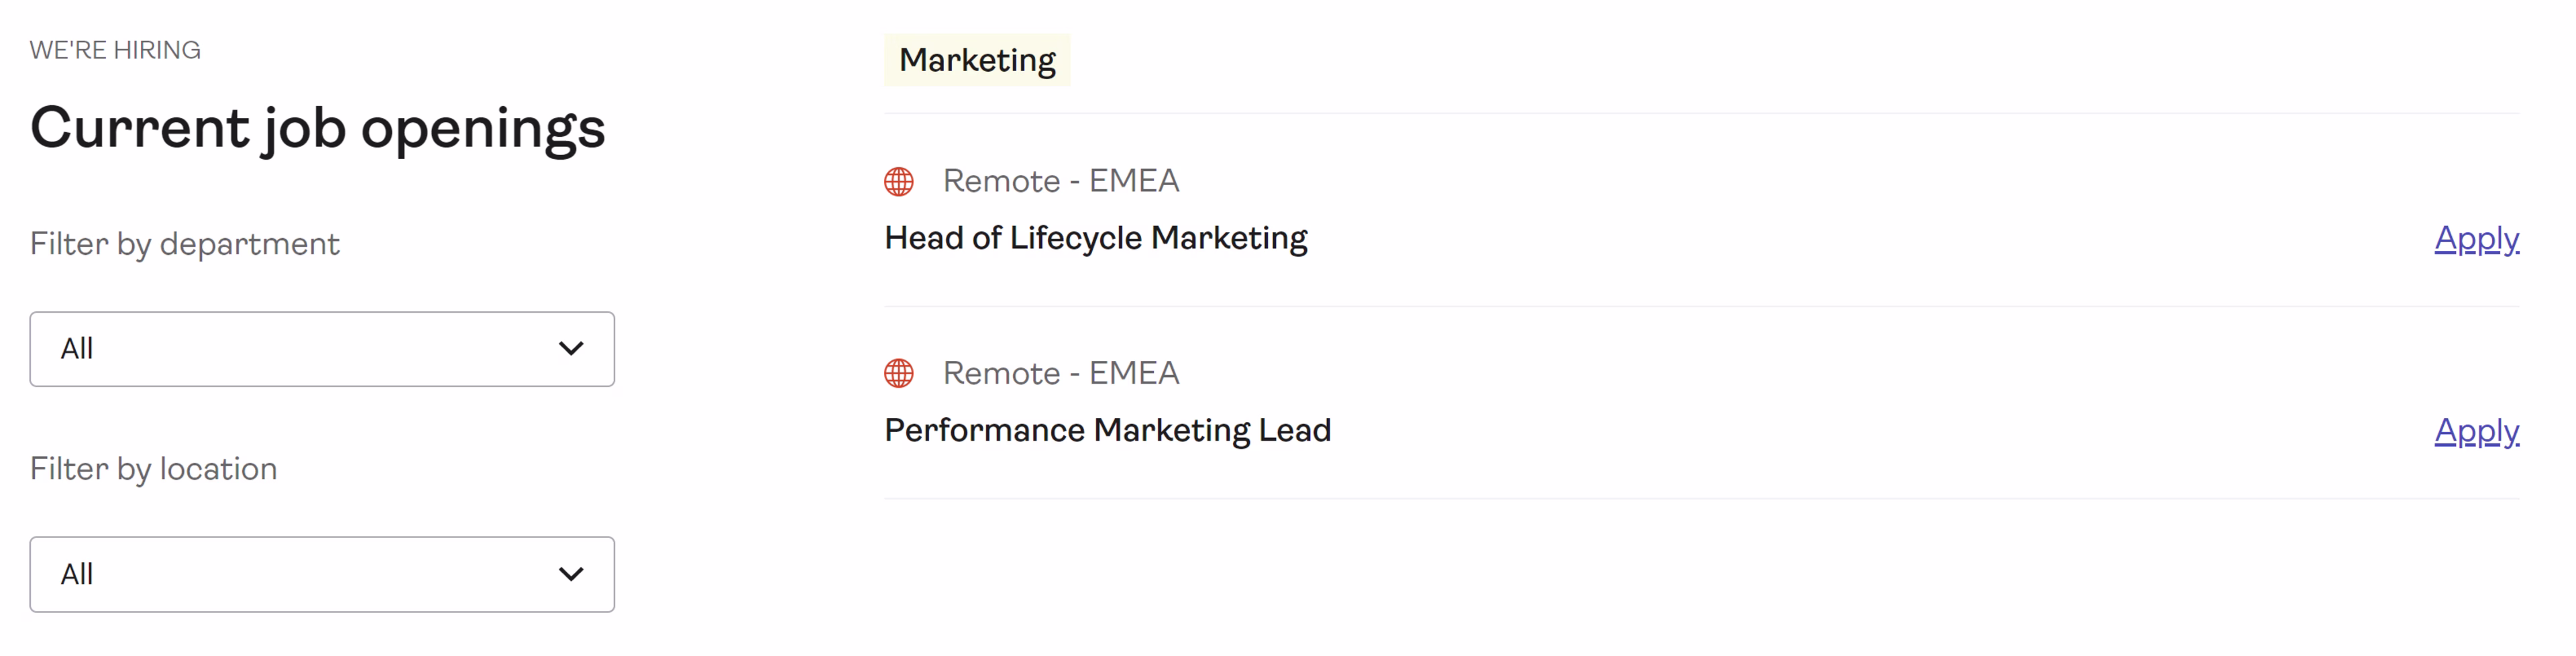Viewport: 2576px width, 656px height.
Task: Click the Marketing department tag
Action: (x=977, y=60)
